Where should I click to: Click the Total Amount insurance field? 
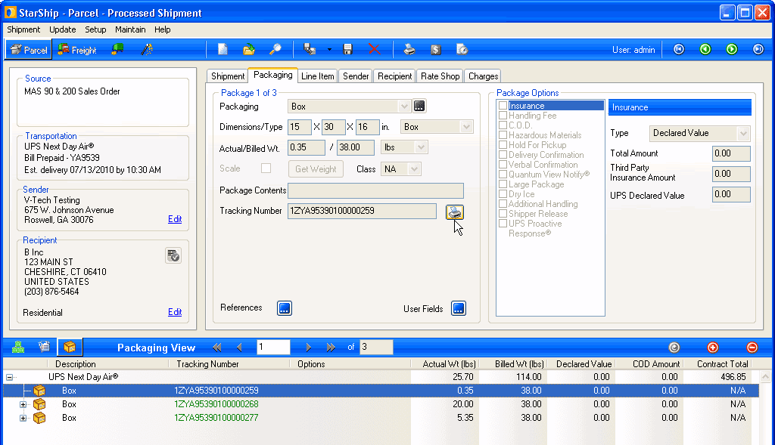pos(731,153)
